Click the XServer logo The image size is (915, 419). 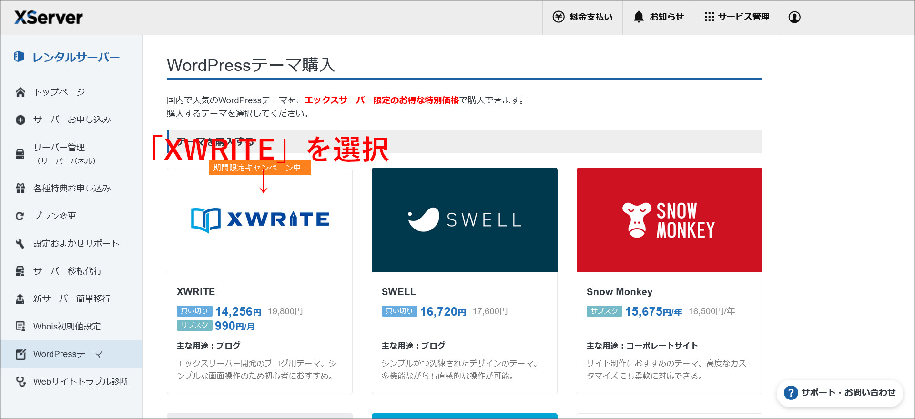49,18
